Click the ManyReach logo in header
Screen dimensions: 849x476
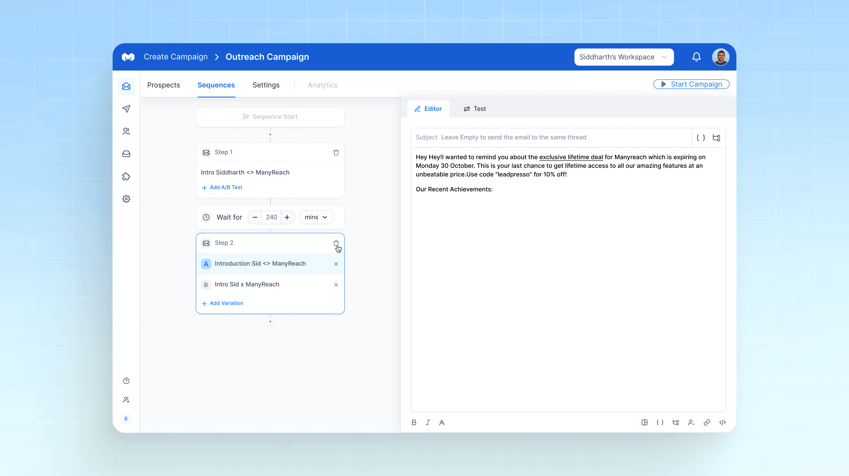click(128, 57)
